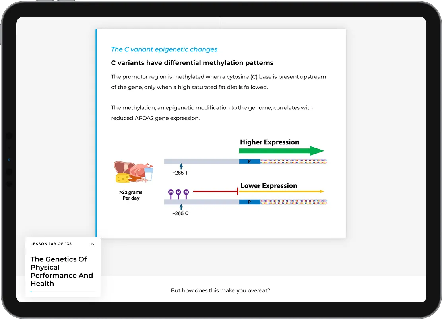This screenshot has height=319, width=442.
Task: Click the red inhibition bar in the diagram
Action: pyautogui.click(x=216, y=191)
